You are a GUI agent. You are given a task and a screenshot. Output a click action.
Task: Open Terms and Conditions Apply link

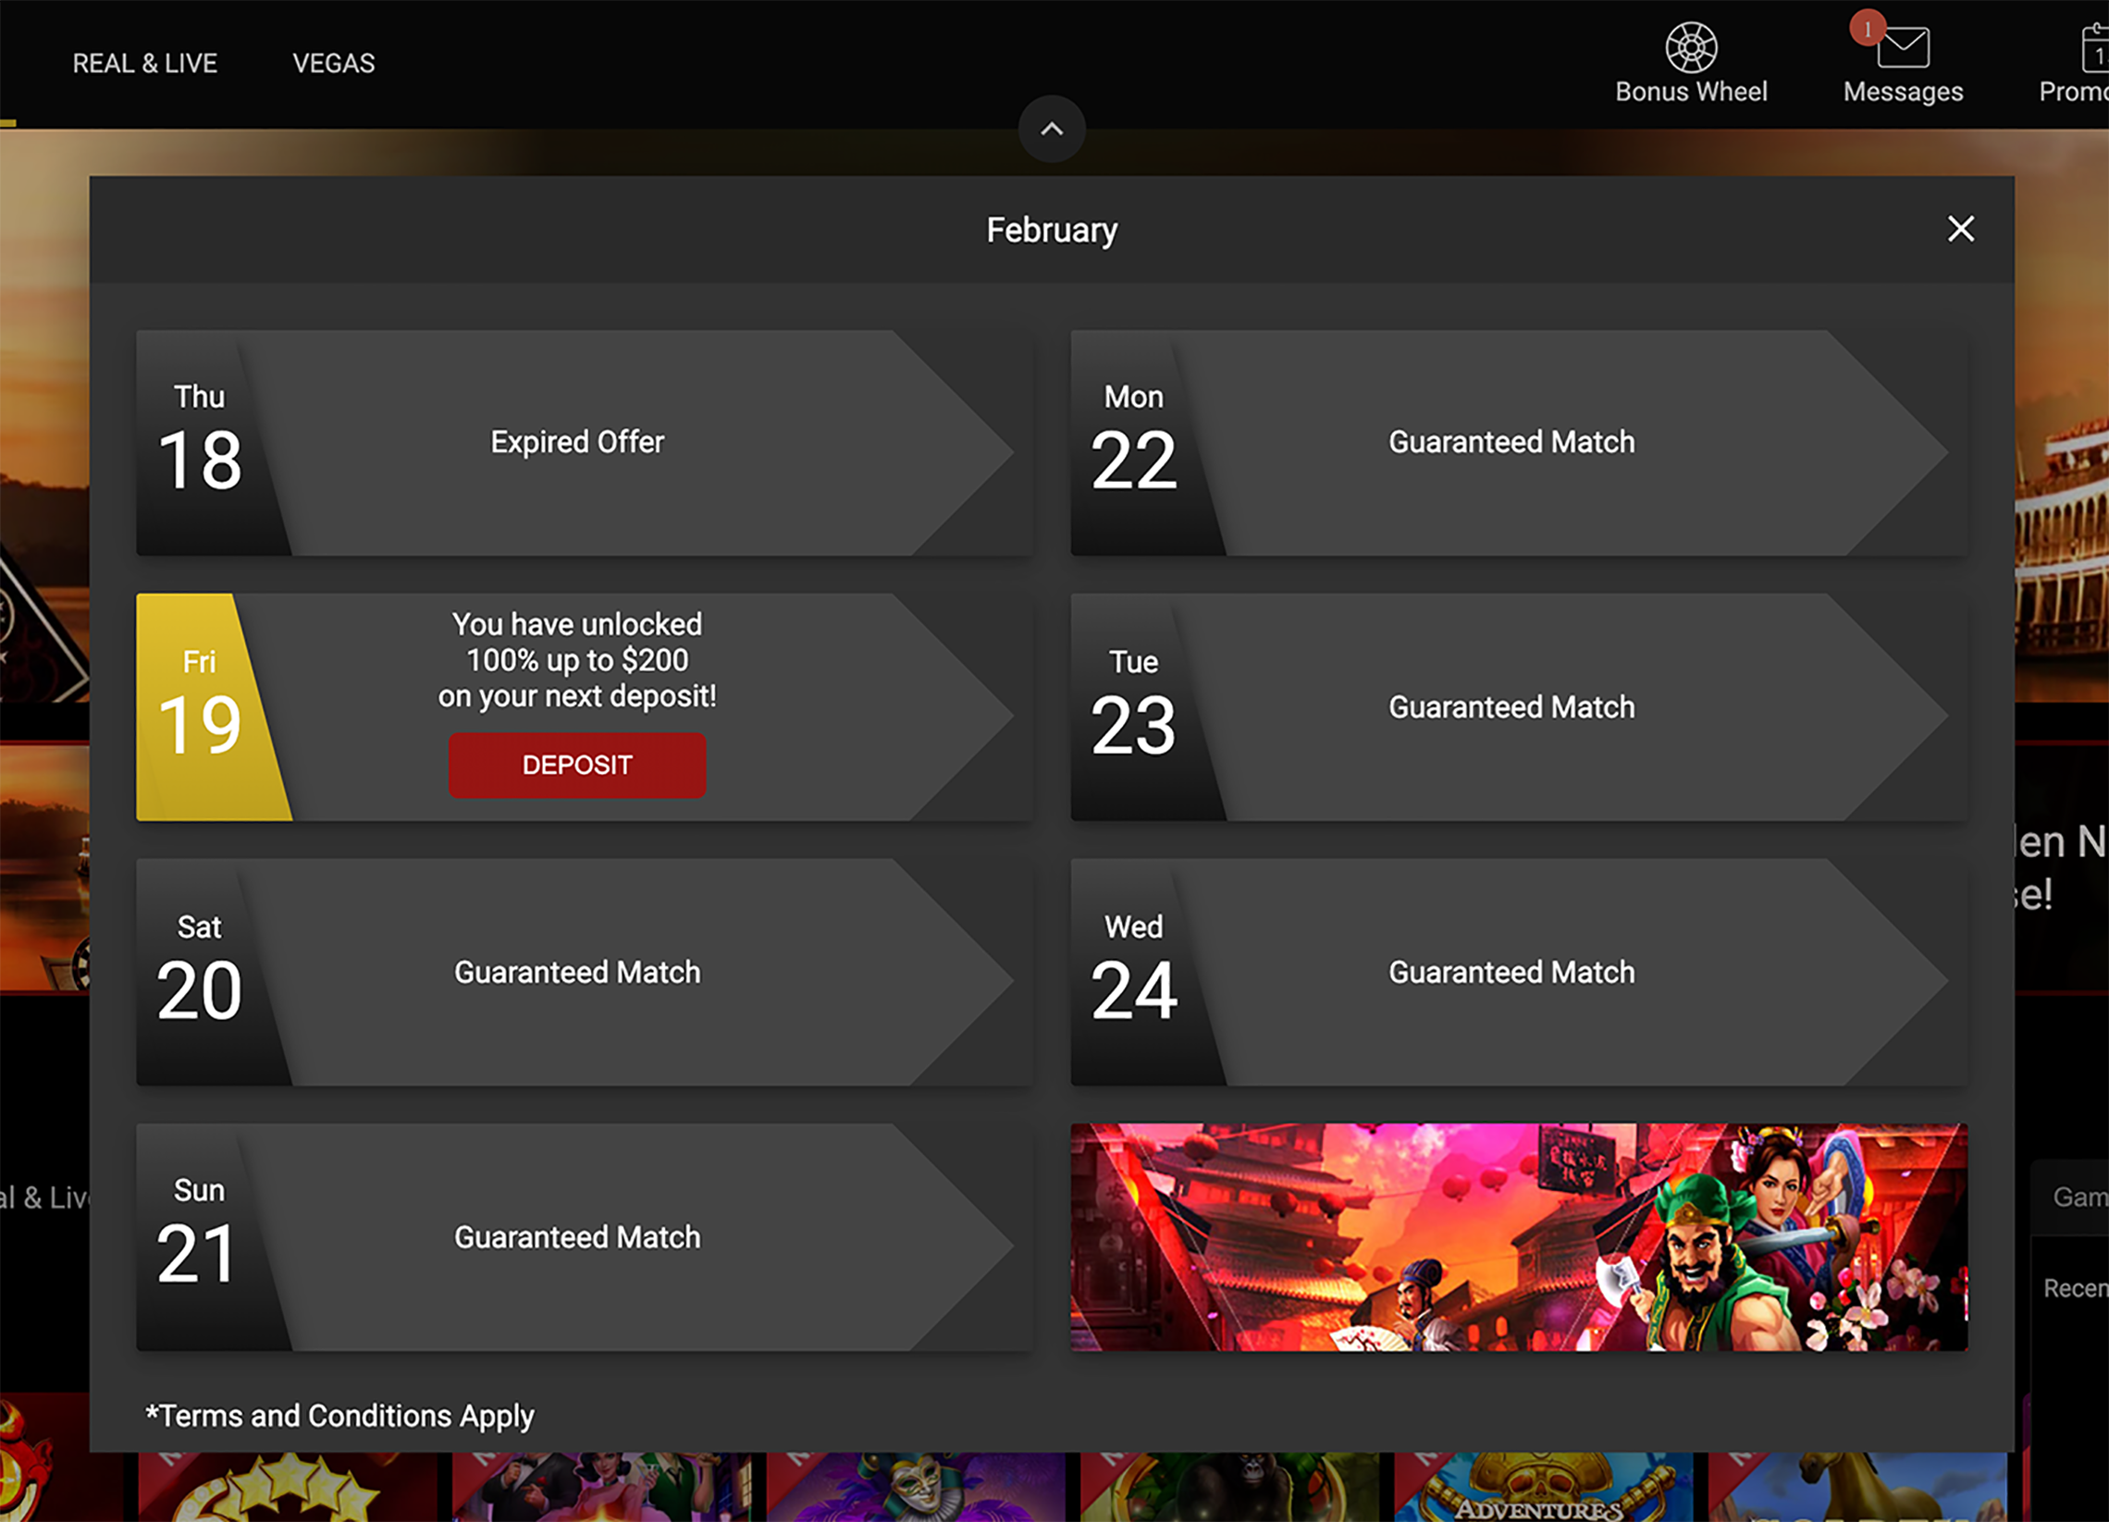coord(340,1415)
